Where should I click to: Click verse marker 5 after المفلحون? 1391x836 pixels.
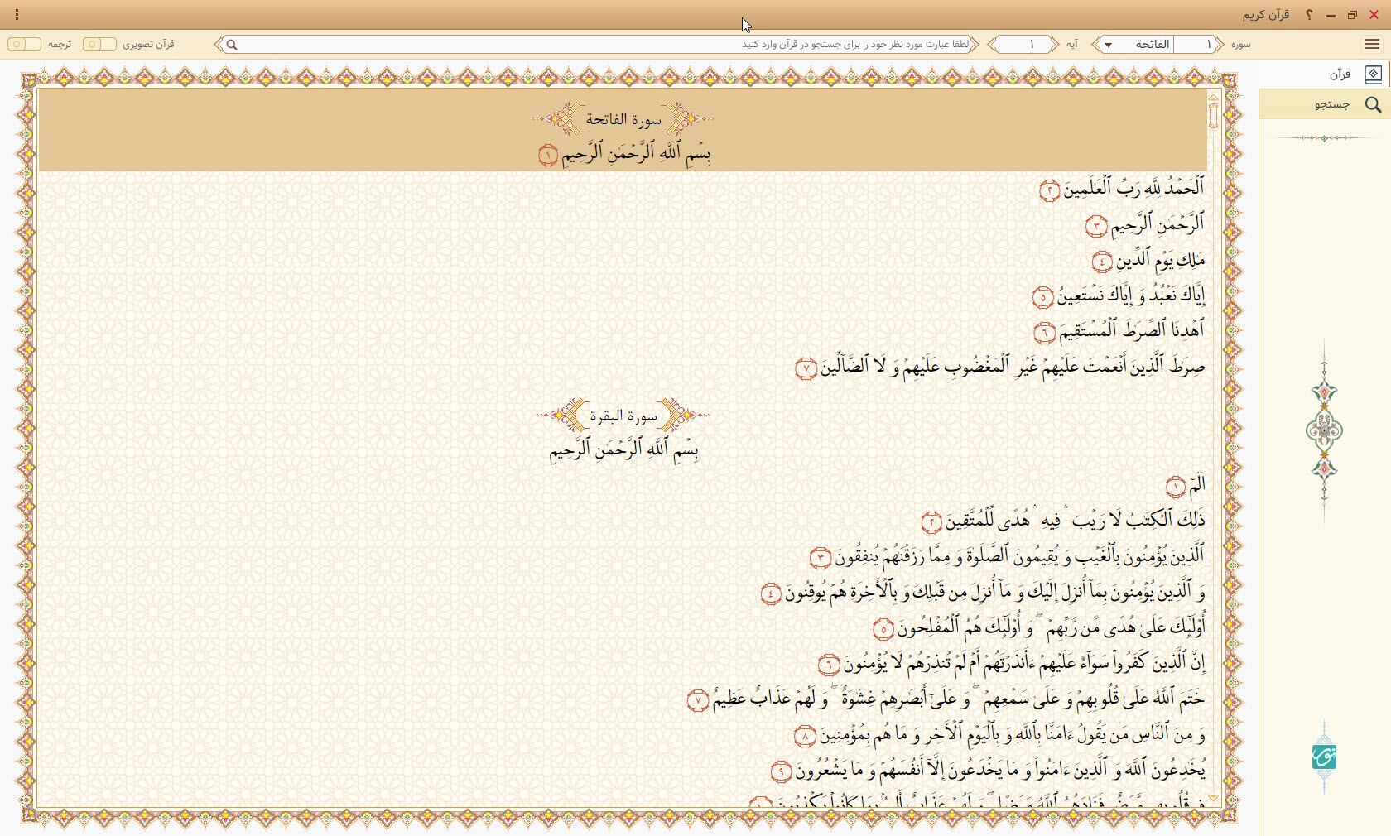point(884,629)
